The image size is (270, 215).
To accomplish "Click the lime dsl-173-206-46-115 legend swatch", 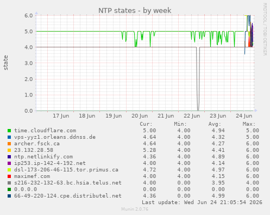I will tap(9, 170).
